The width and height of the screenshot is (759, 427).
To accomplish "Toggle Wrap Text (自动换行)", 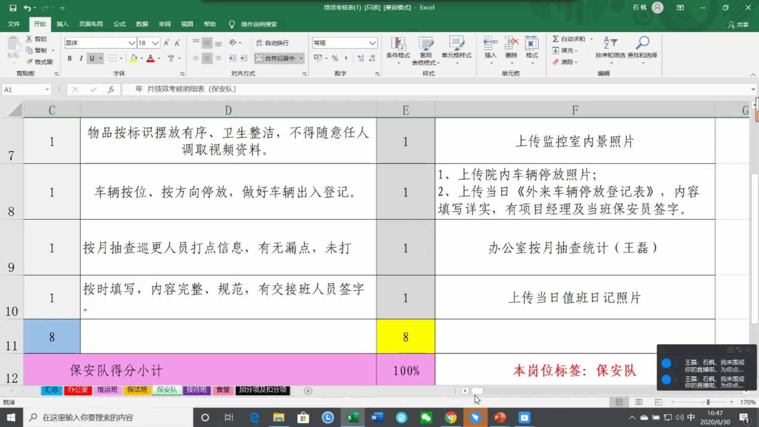I will tap(273, 43).
